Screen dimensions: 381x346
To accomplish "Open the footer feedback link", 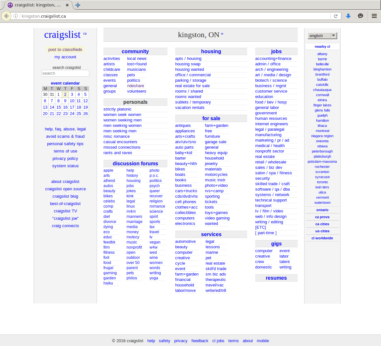I will (200, 341).
